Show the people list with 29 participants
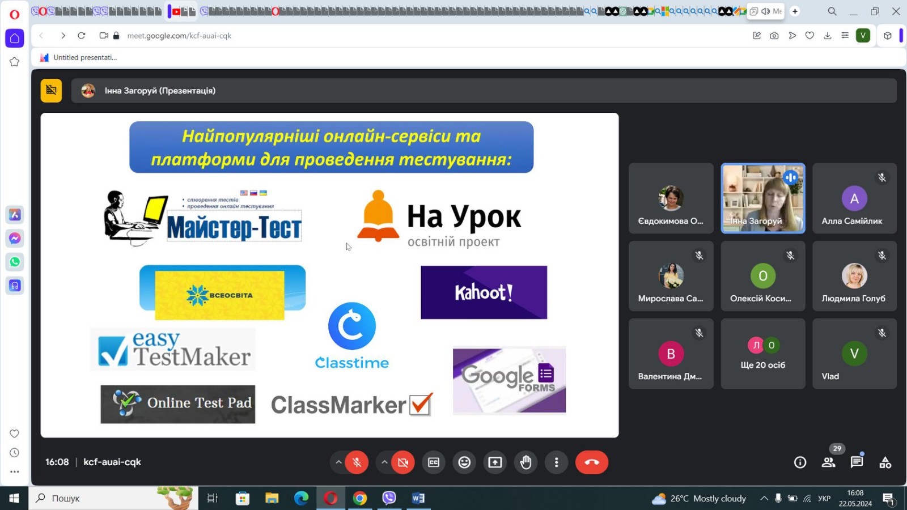 (829, 462)
